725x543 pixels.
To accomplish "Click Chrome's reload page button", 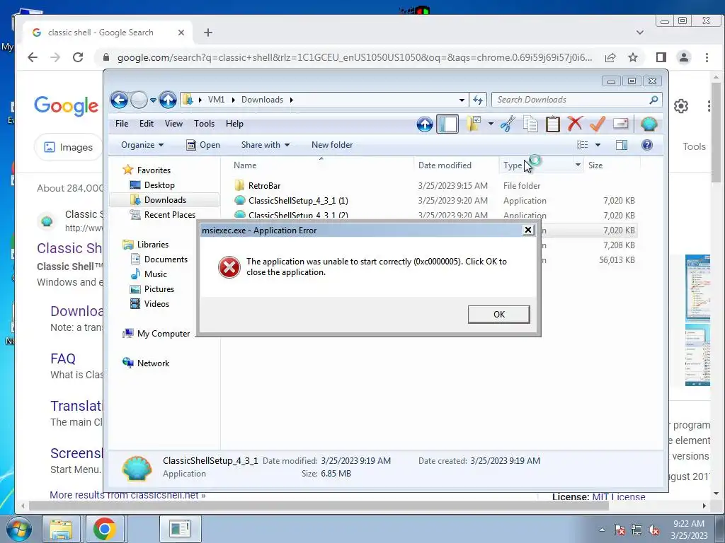I will [78, 57].
